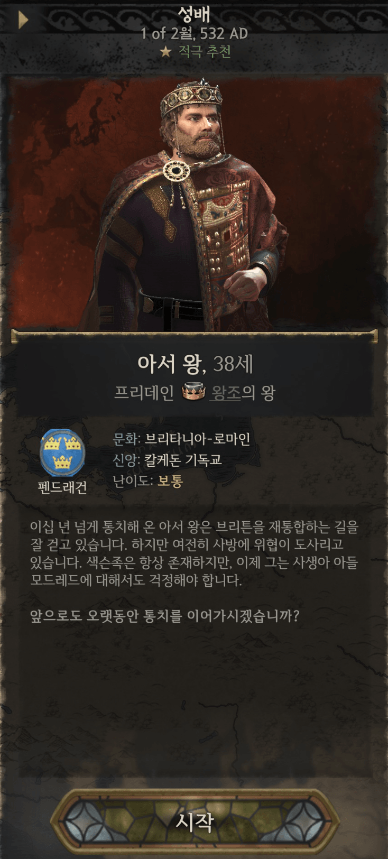The image size is (388, 859).
Task: Open the culture 브리타니아-로마인
Action: pos(197,439)
